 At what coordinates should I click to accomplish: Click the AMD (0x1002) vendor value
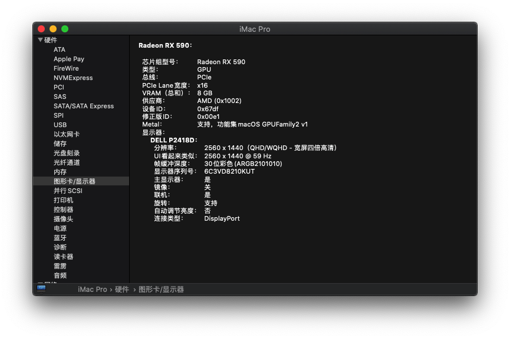(219, 101)
